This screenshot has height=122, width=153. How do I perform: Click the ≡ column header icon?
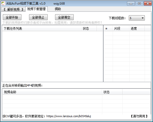pos(106,28)
